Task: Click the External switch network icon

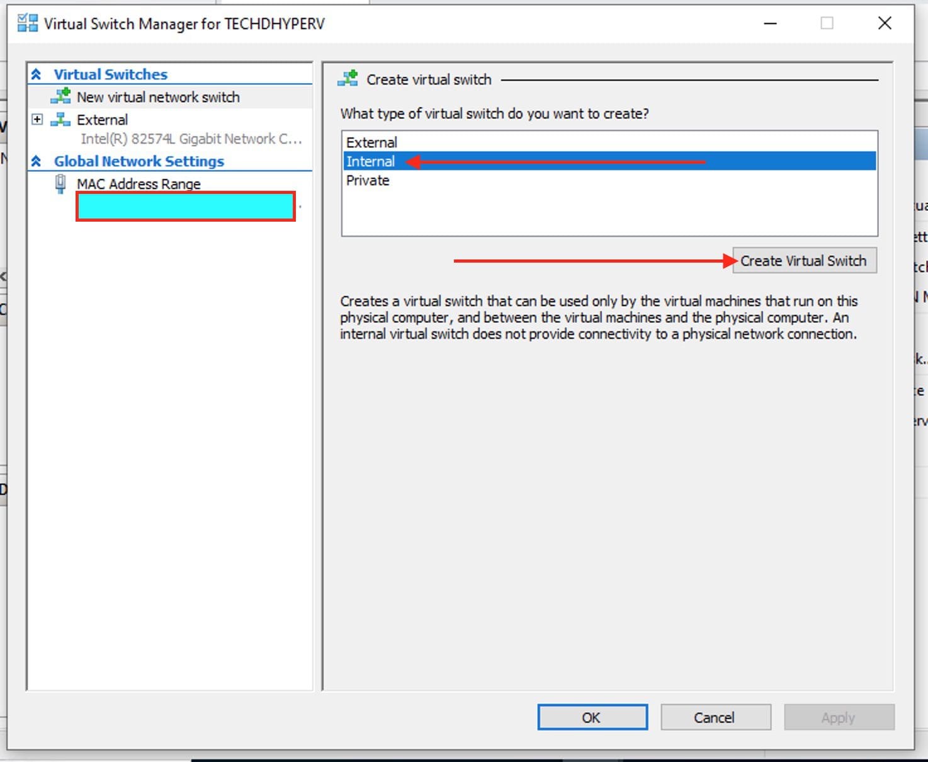Action: click(60, 120)
